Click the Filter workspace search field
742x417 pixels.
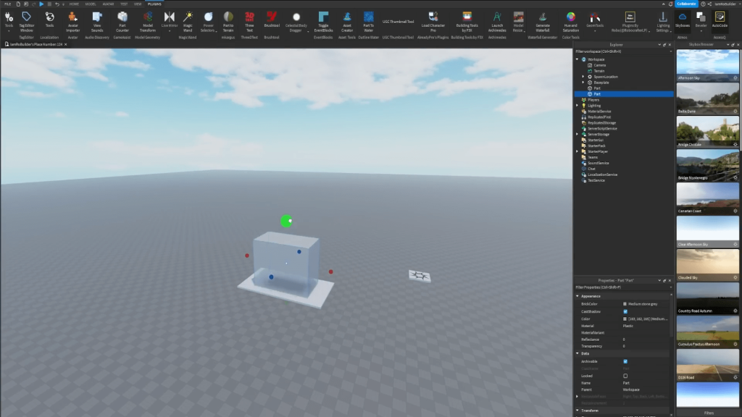(622, 51)
